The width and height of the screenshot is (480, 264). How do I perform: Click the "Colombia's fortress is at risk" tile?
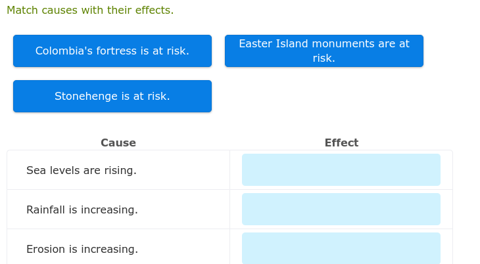[x=112, y=51]
